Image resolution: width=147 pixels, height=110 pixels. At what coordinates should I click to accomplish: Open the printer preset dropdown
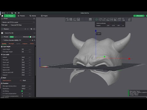[17, 22]
